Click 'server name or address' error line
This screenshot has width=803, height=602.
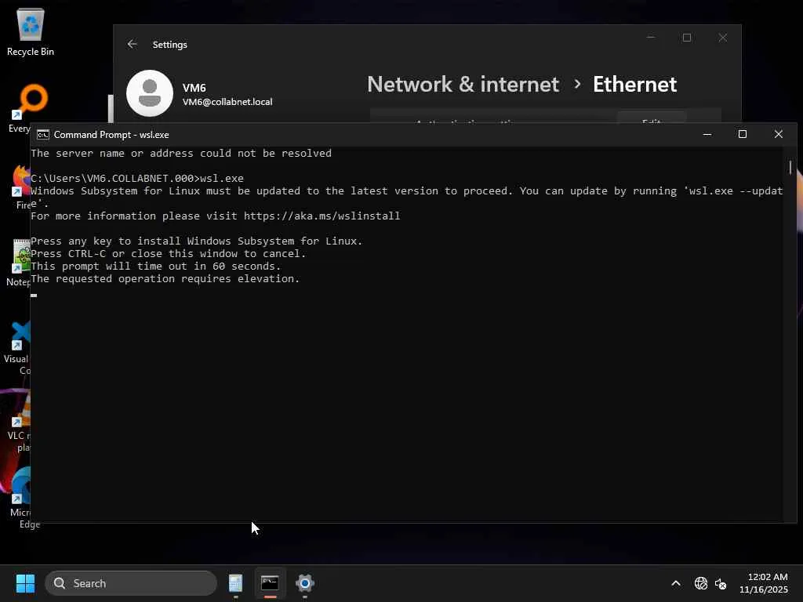(181, 154)
